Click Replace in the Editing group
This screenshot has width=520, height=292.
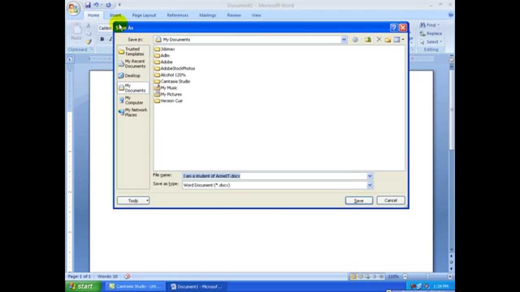click(x=431, y=34)
